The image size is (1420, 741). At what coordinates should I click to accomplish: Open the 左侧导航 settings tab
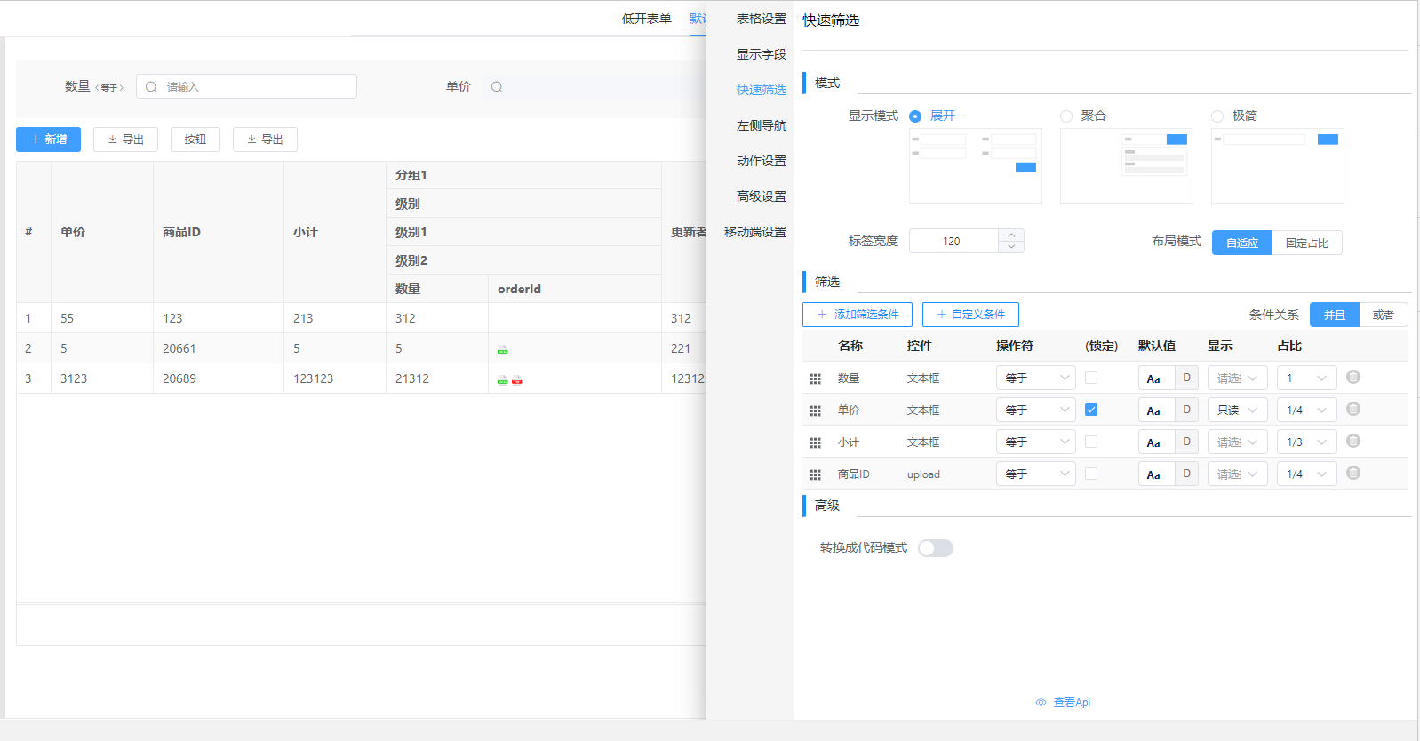pos(761,125)
